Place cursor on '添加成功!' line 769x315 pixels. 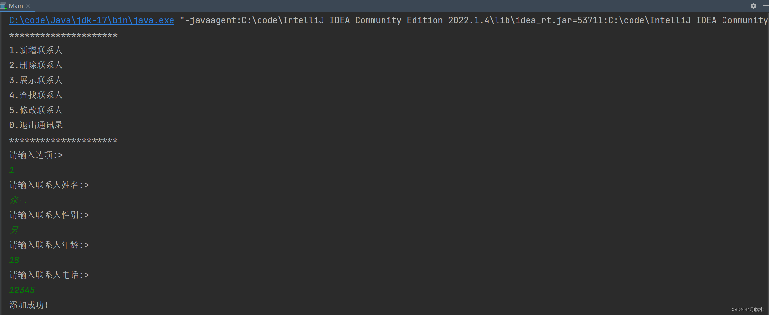coord(29,305)
